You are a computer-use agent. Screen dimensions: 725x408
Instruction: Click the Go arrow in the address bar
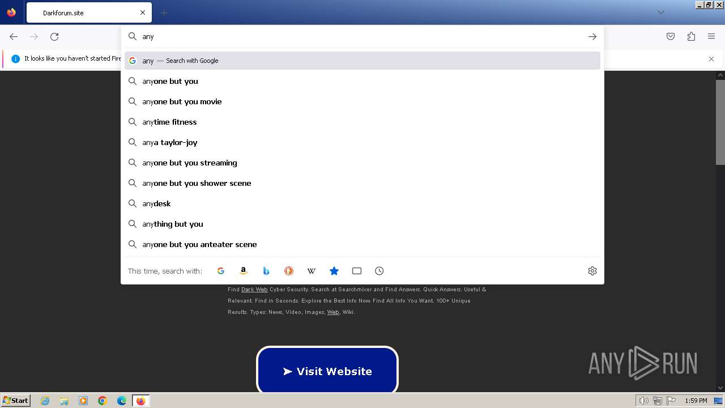click(592, 36)
